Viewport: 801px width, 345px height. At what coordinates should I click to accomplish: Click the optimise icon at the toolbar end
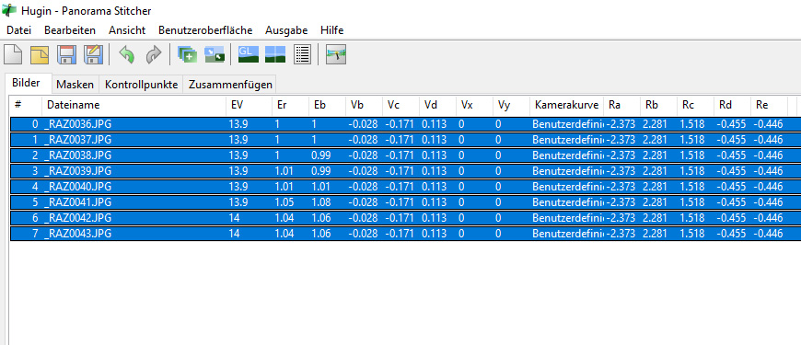point(336,54)
